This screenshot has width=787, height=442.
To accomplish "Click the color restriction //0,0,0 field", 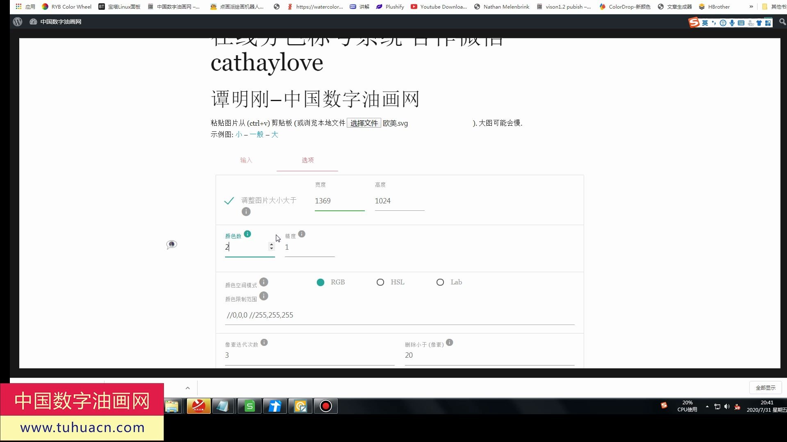I will click(x=400, y=315).
